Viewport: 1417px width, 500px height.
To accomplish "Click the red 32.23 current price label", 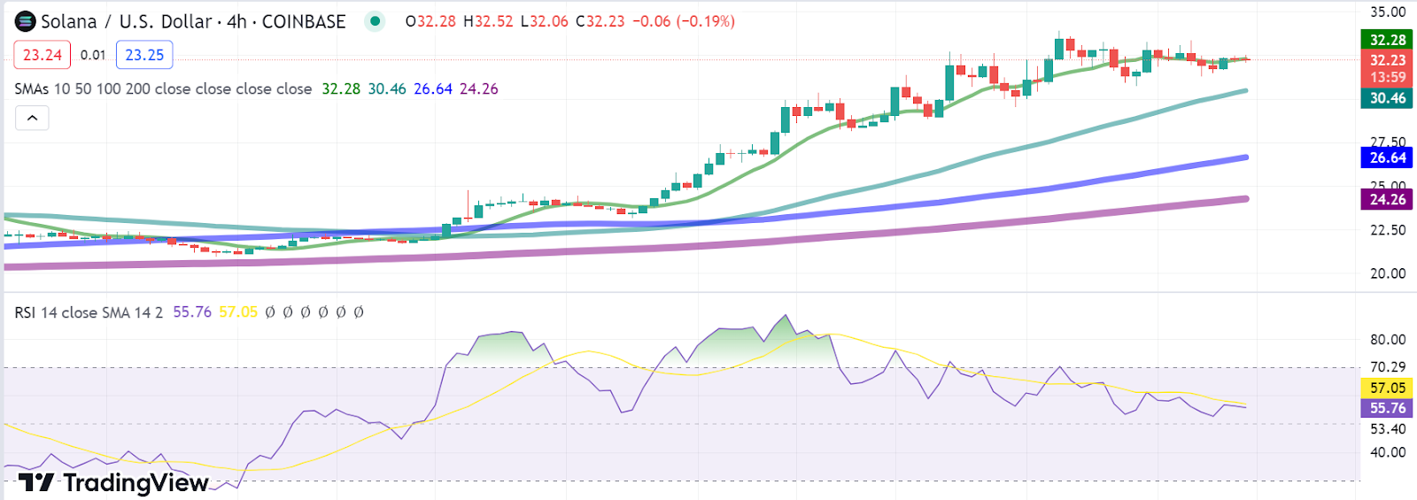I will [x=1387, y=60].
